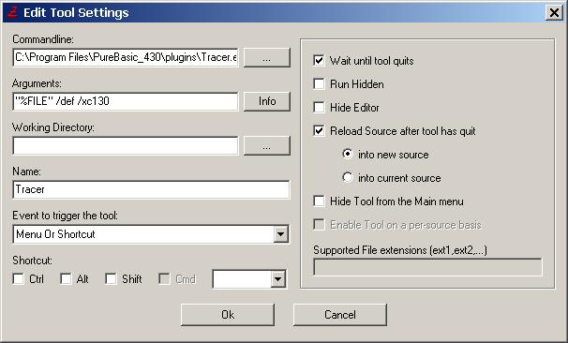The image size is (568, 343).
Task: Click the PureBasic icon in the title bar
Action: coord(12,12)
